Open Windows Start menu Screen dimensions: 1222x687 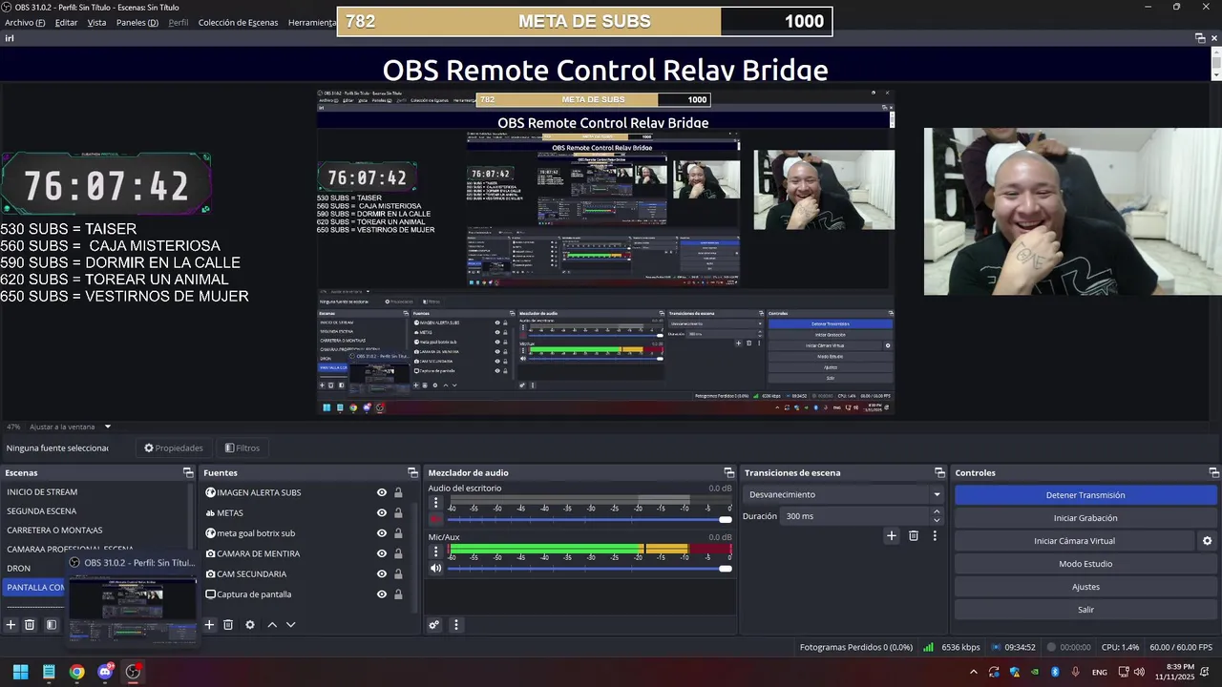click(x=20, y=672)
